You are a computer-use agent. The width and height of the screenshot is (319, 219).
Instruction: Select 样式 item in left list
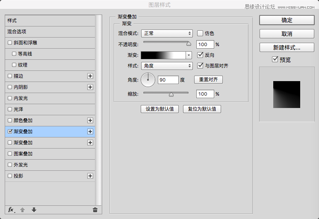click(x=50, y=20)
